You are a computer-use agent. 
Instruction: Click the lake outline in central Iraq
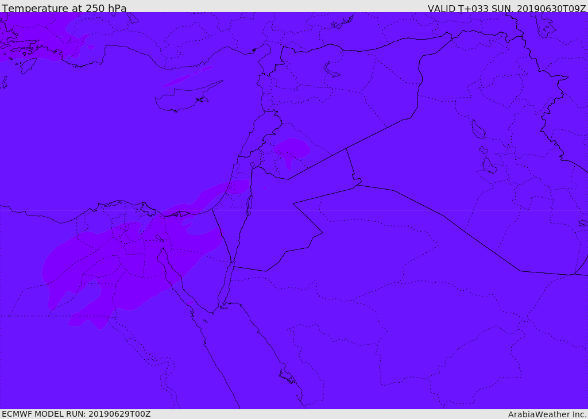478,129
